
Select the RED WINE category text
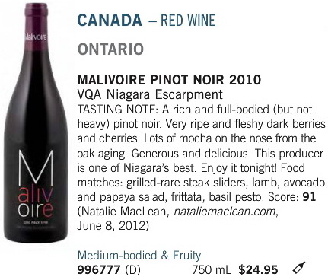tap(188, 21)
